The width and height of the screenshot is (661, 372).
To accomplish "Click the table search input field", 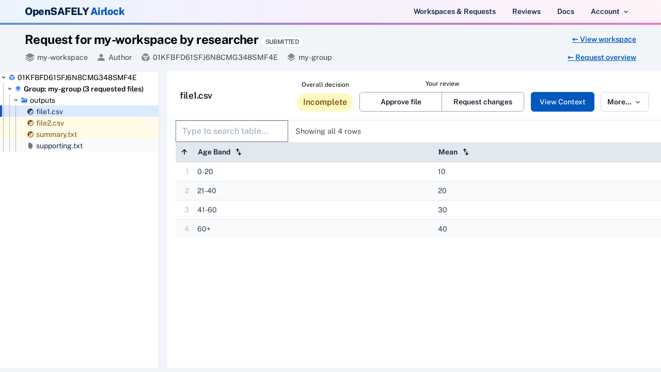I will [231, 131].
